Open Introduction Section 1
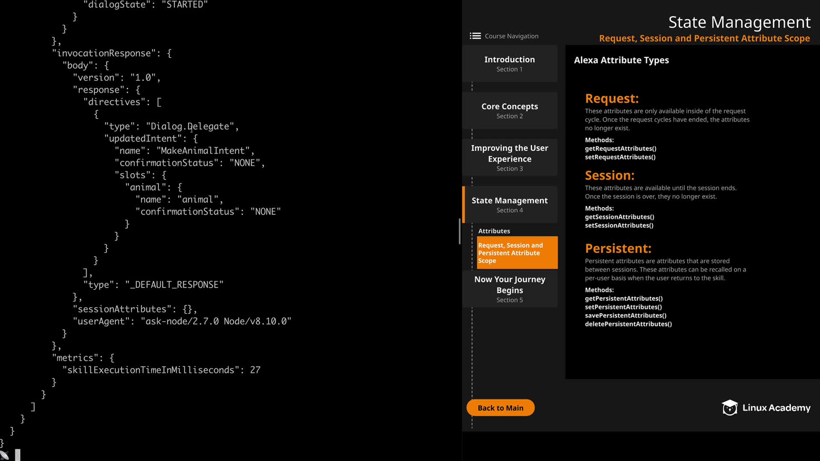This screenshot has width=820, height=461. pos(510,64)
